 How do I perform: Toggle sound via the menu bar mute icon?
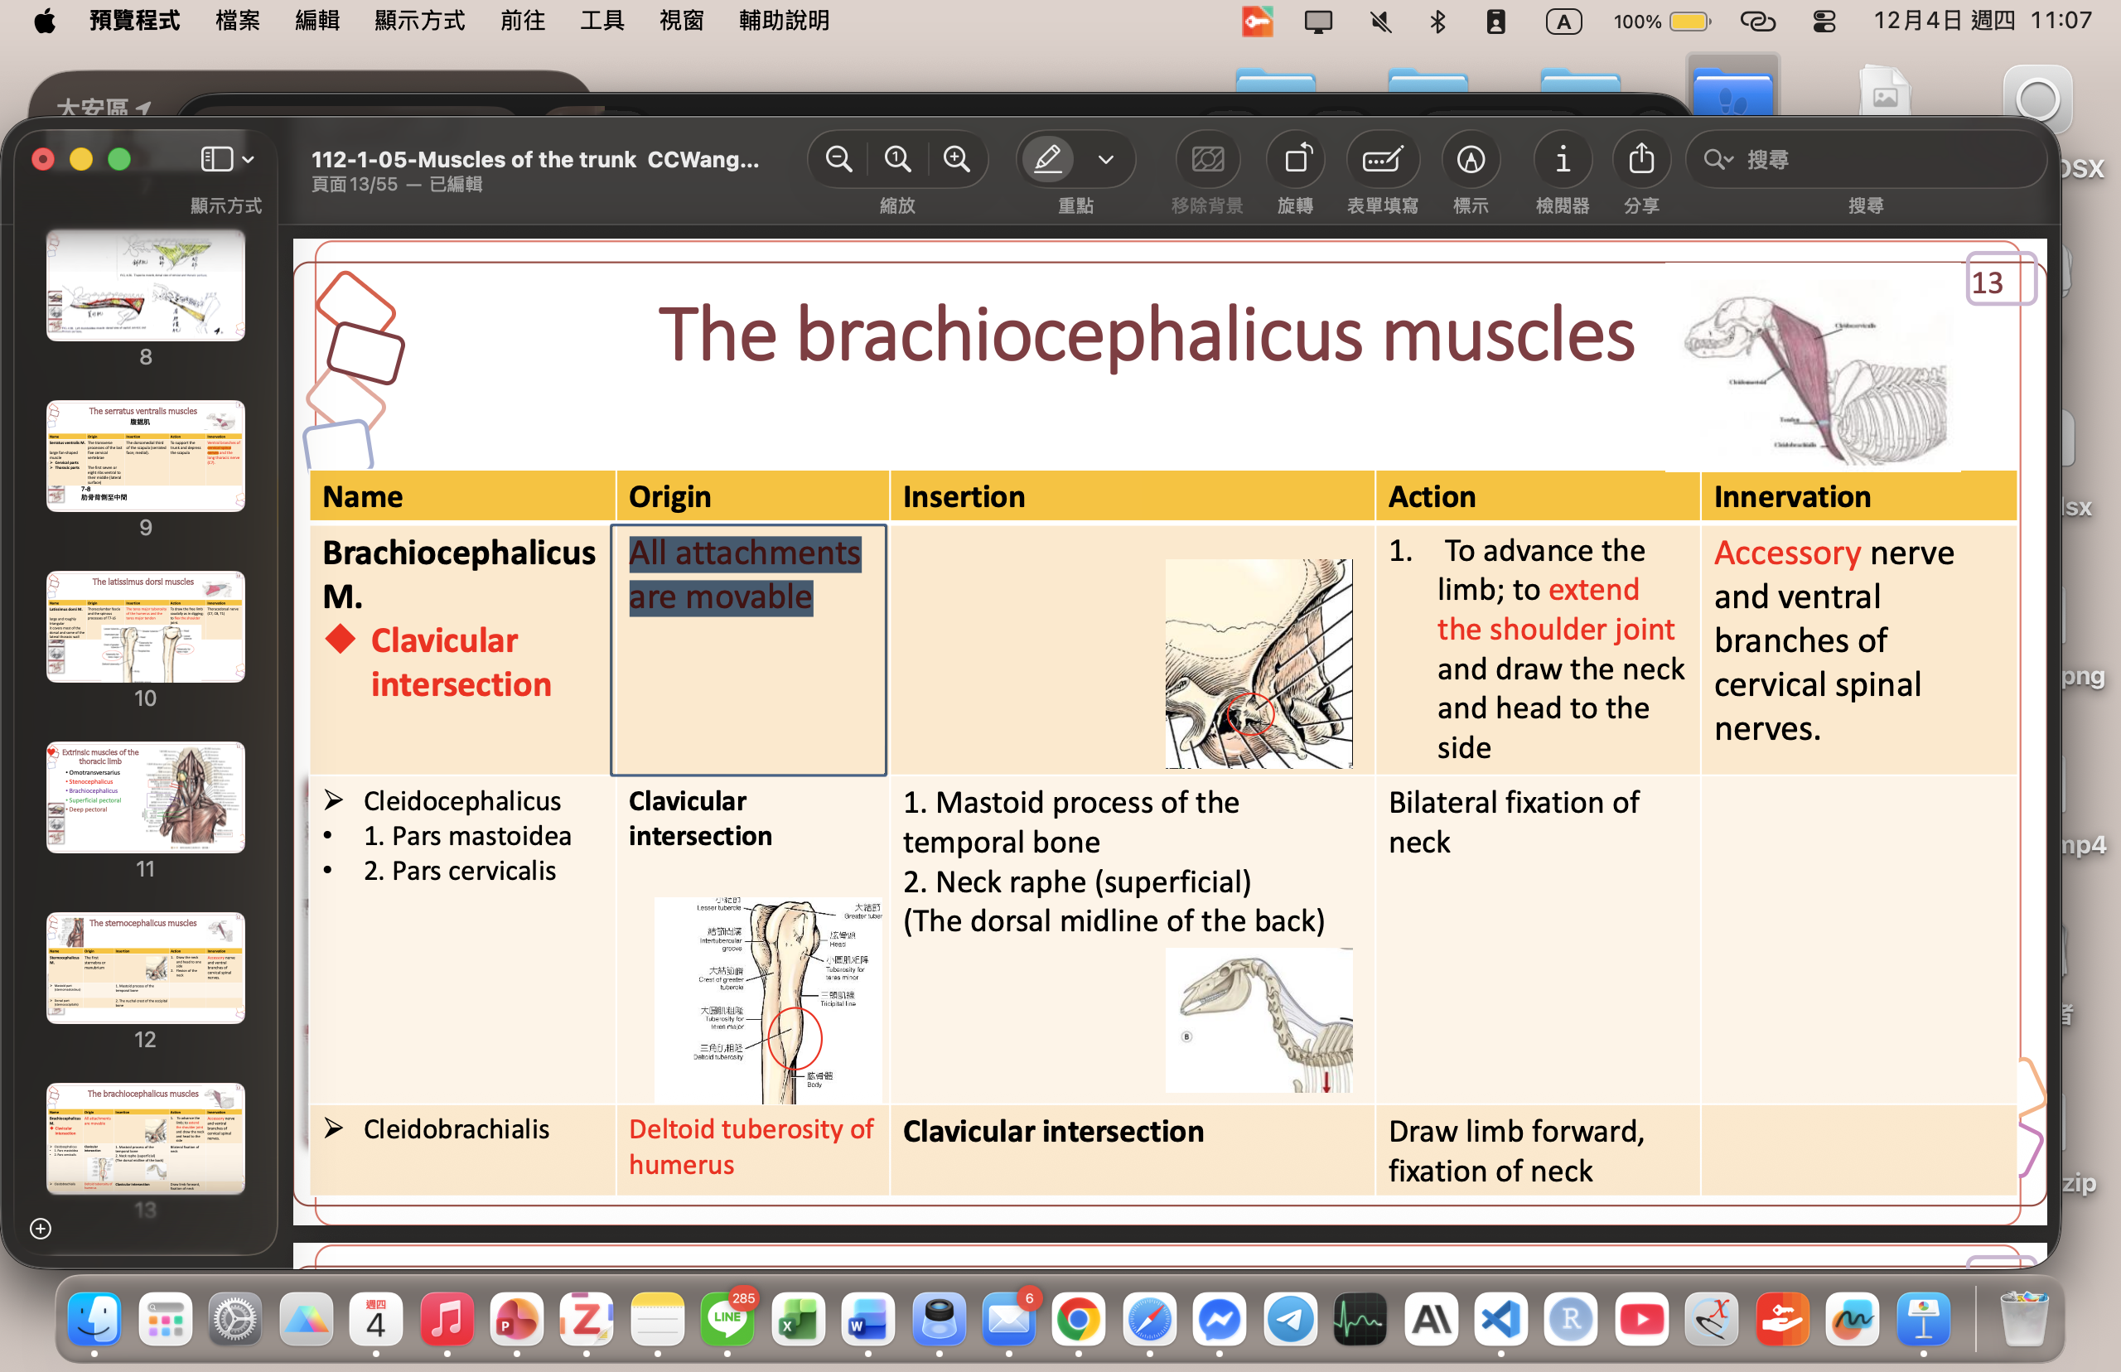pyautogui.click(x=1379, y=22)
